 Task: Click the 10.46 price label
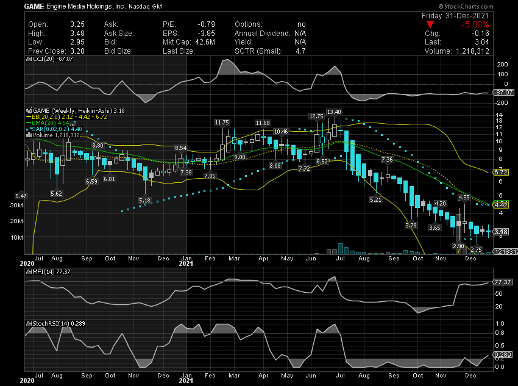pyautogui.click(x=281, y=132)
